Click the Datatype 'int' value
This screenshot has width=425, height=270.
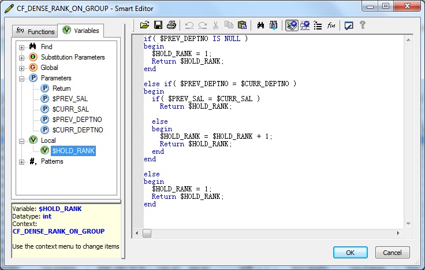47,216
